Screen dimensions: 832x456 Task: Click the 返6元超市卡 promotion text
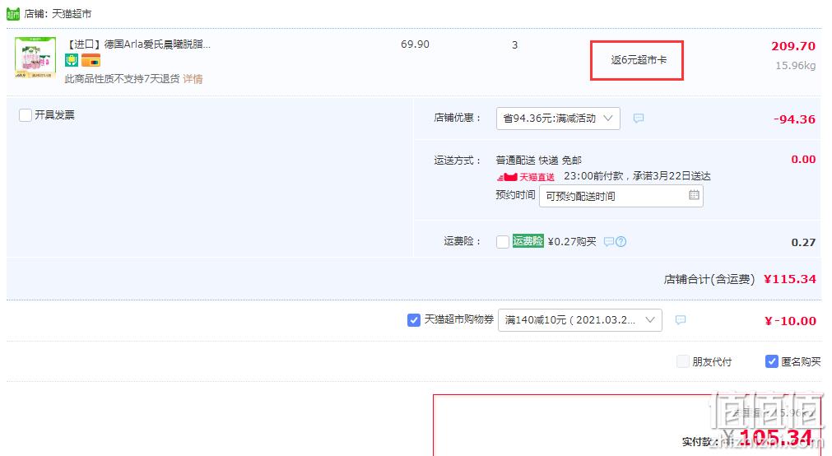tap(639, 60)
